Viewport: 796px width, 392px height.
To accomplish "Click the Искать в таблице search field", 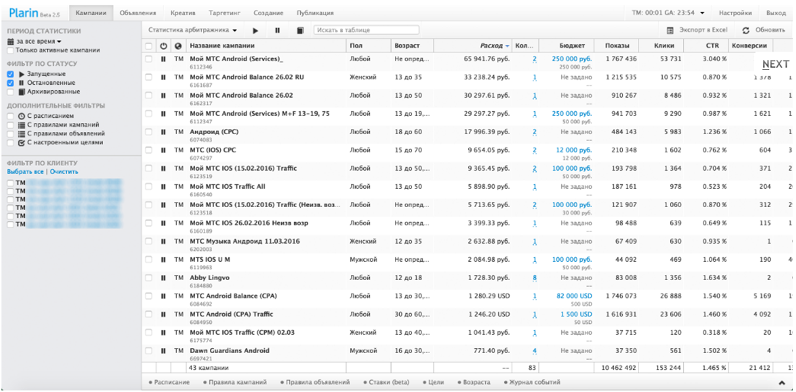I will tap(366, 30).
